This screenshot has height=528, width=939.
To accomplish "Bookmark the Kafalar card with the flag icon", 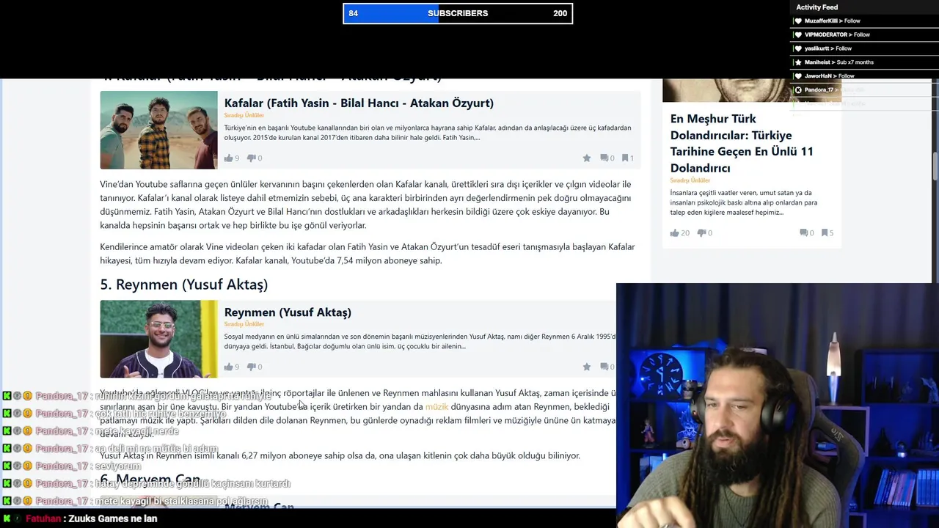I will tap(625, 158).
